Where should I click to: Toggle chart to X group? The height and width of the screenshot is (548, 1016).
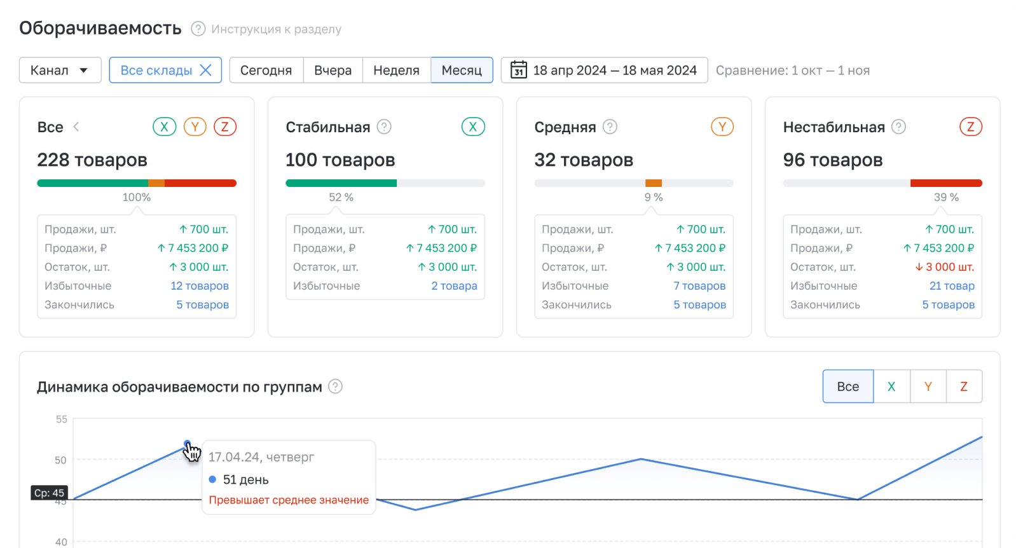point(891,387)
